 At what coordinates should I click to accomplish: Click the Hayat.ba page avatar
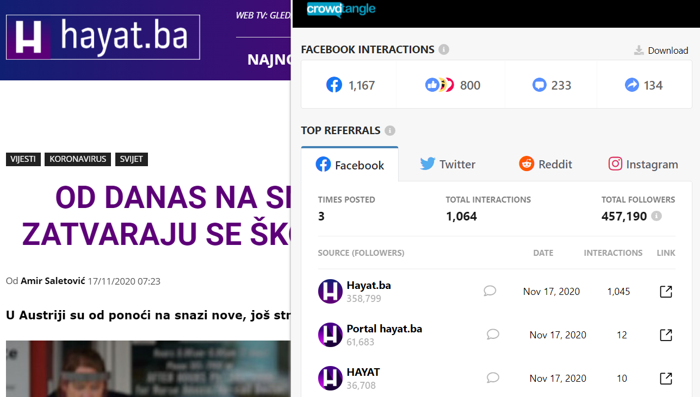(330, 291)
